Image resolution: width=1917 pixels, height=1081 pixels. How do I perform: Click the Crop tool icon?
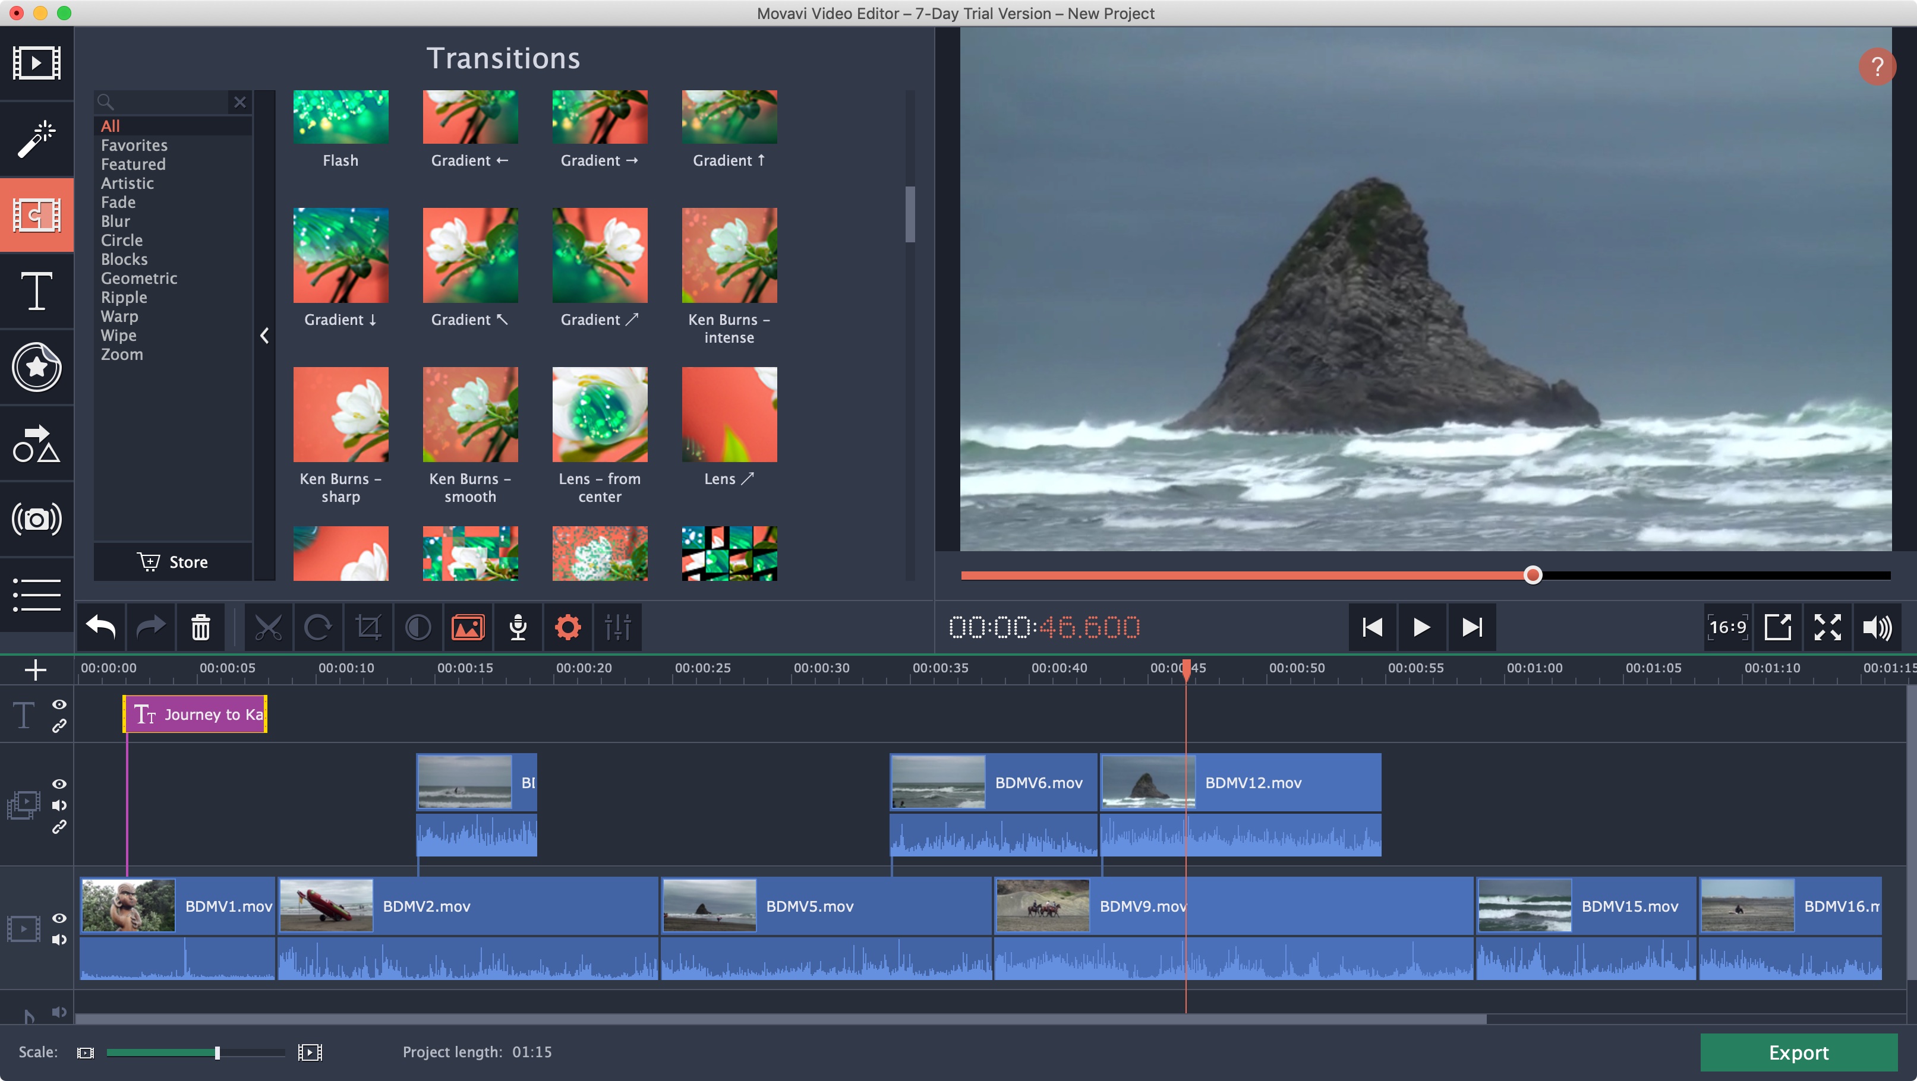click(367, 627)
